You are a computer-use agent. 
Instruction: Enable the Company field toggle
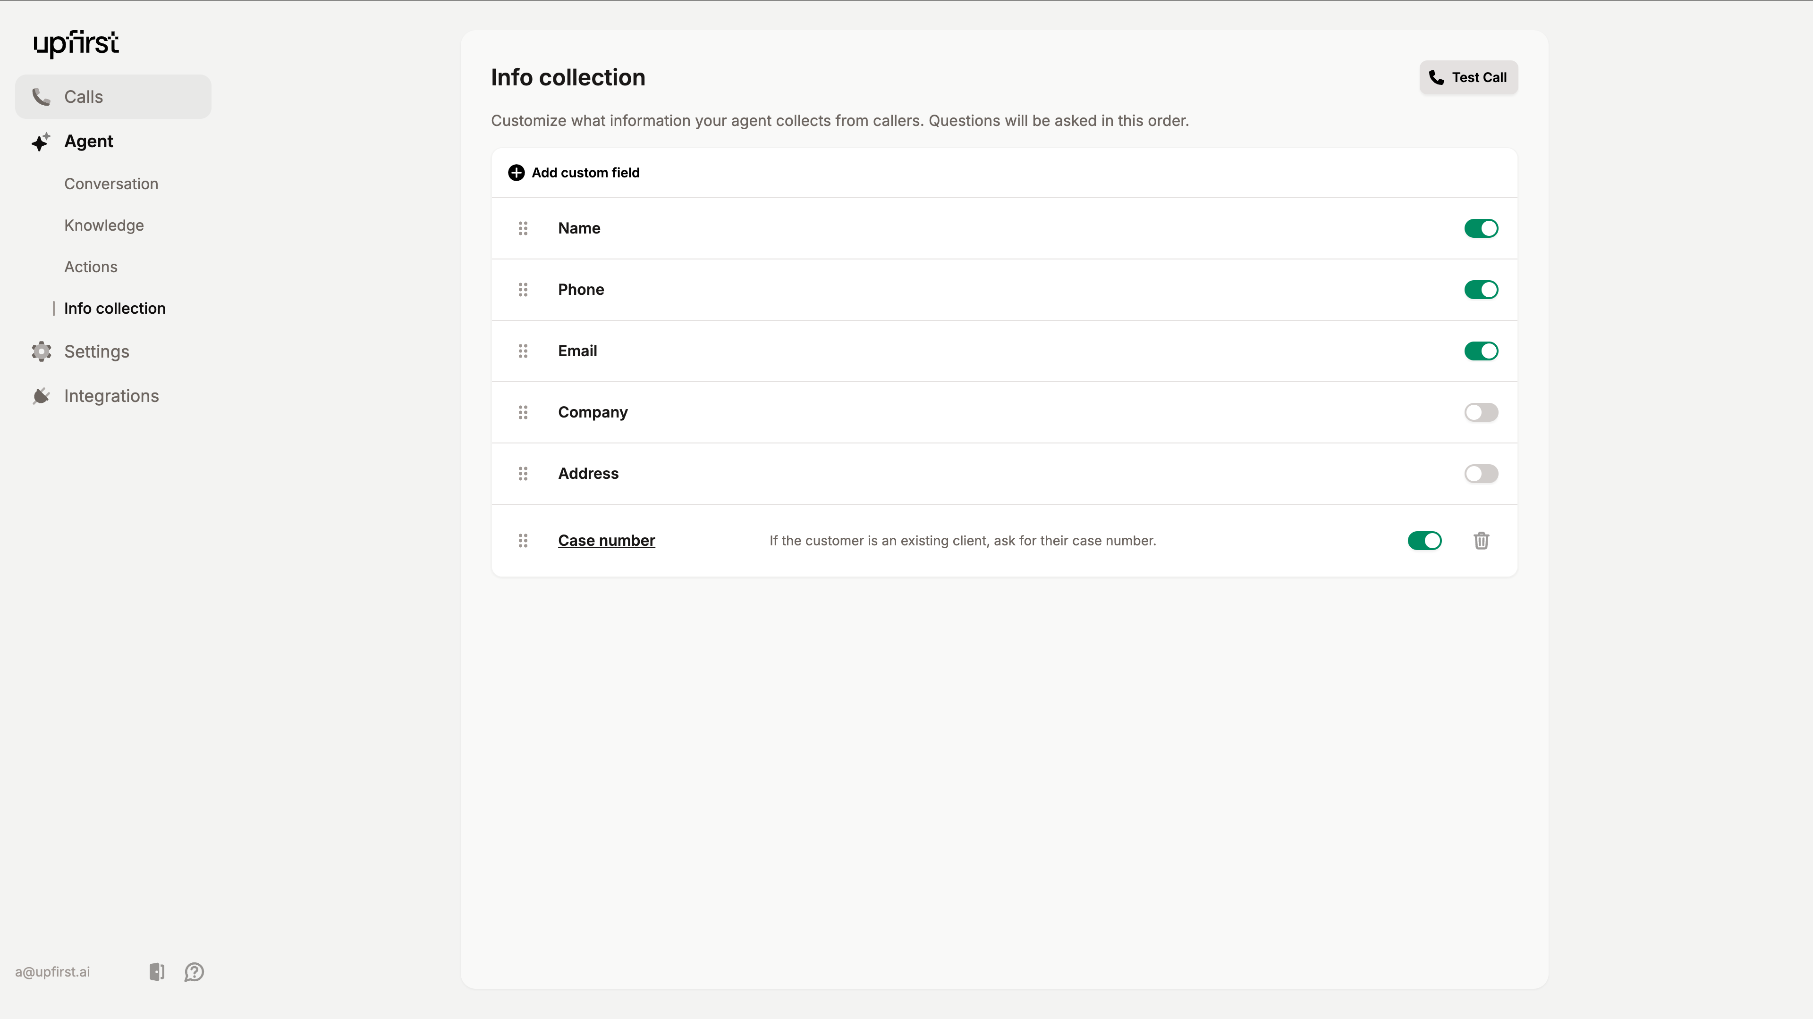[x=1481, y=412]
